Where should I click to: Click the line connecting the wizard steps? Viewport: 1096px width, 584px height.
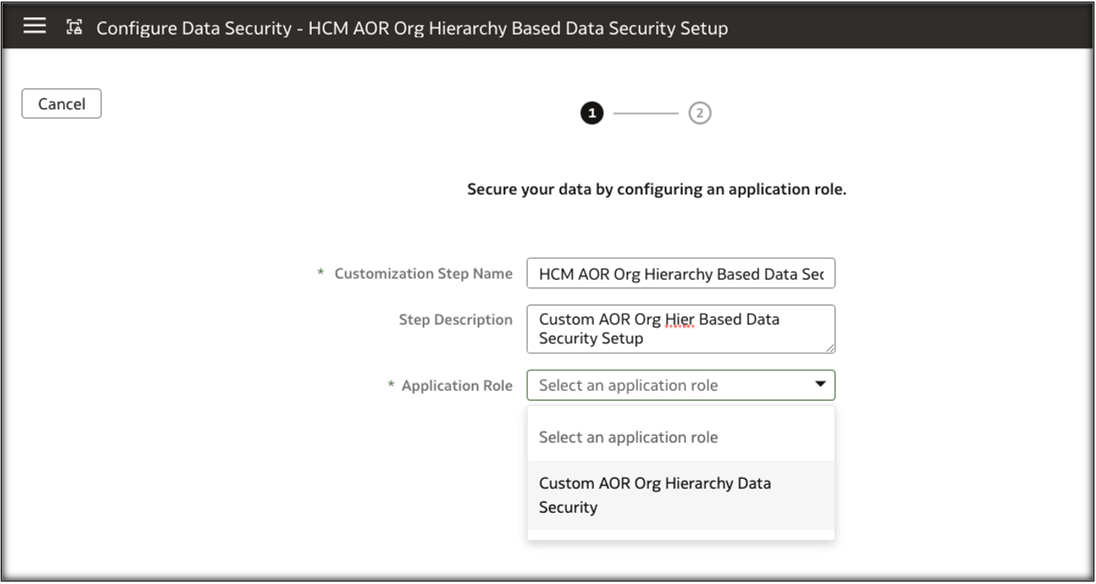pos(645,114)
